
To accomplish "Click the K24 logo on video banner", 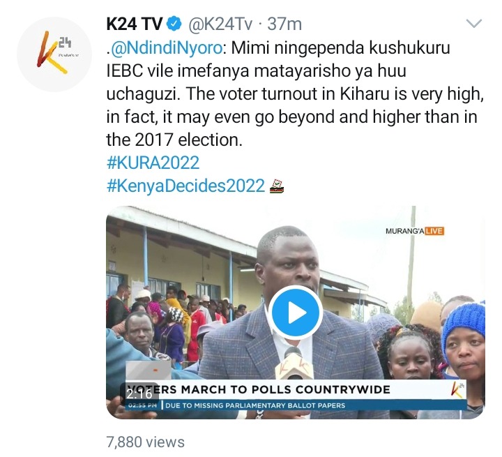I will [457, 390].
